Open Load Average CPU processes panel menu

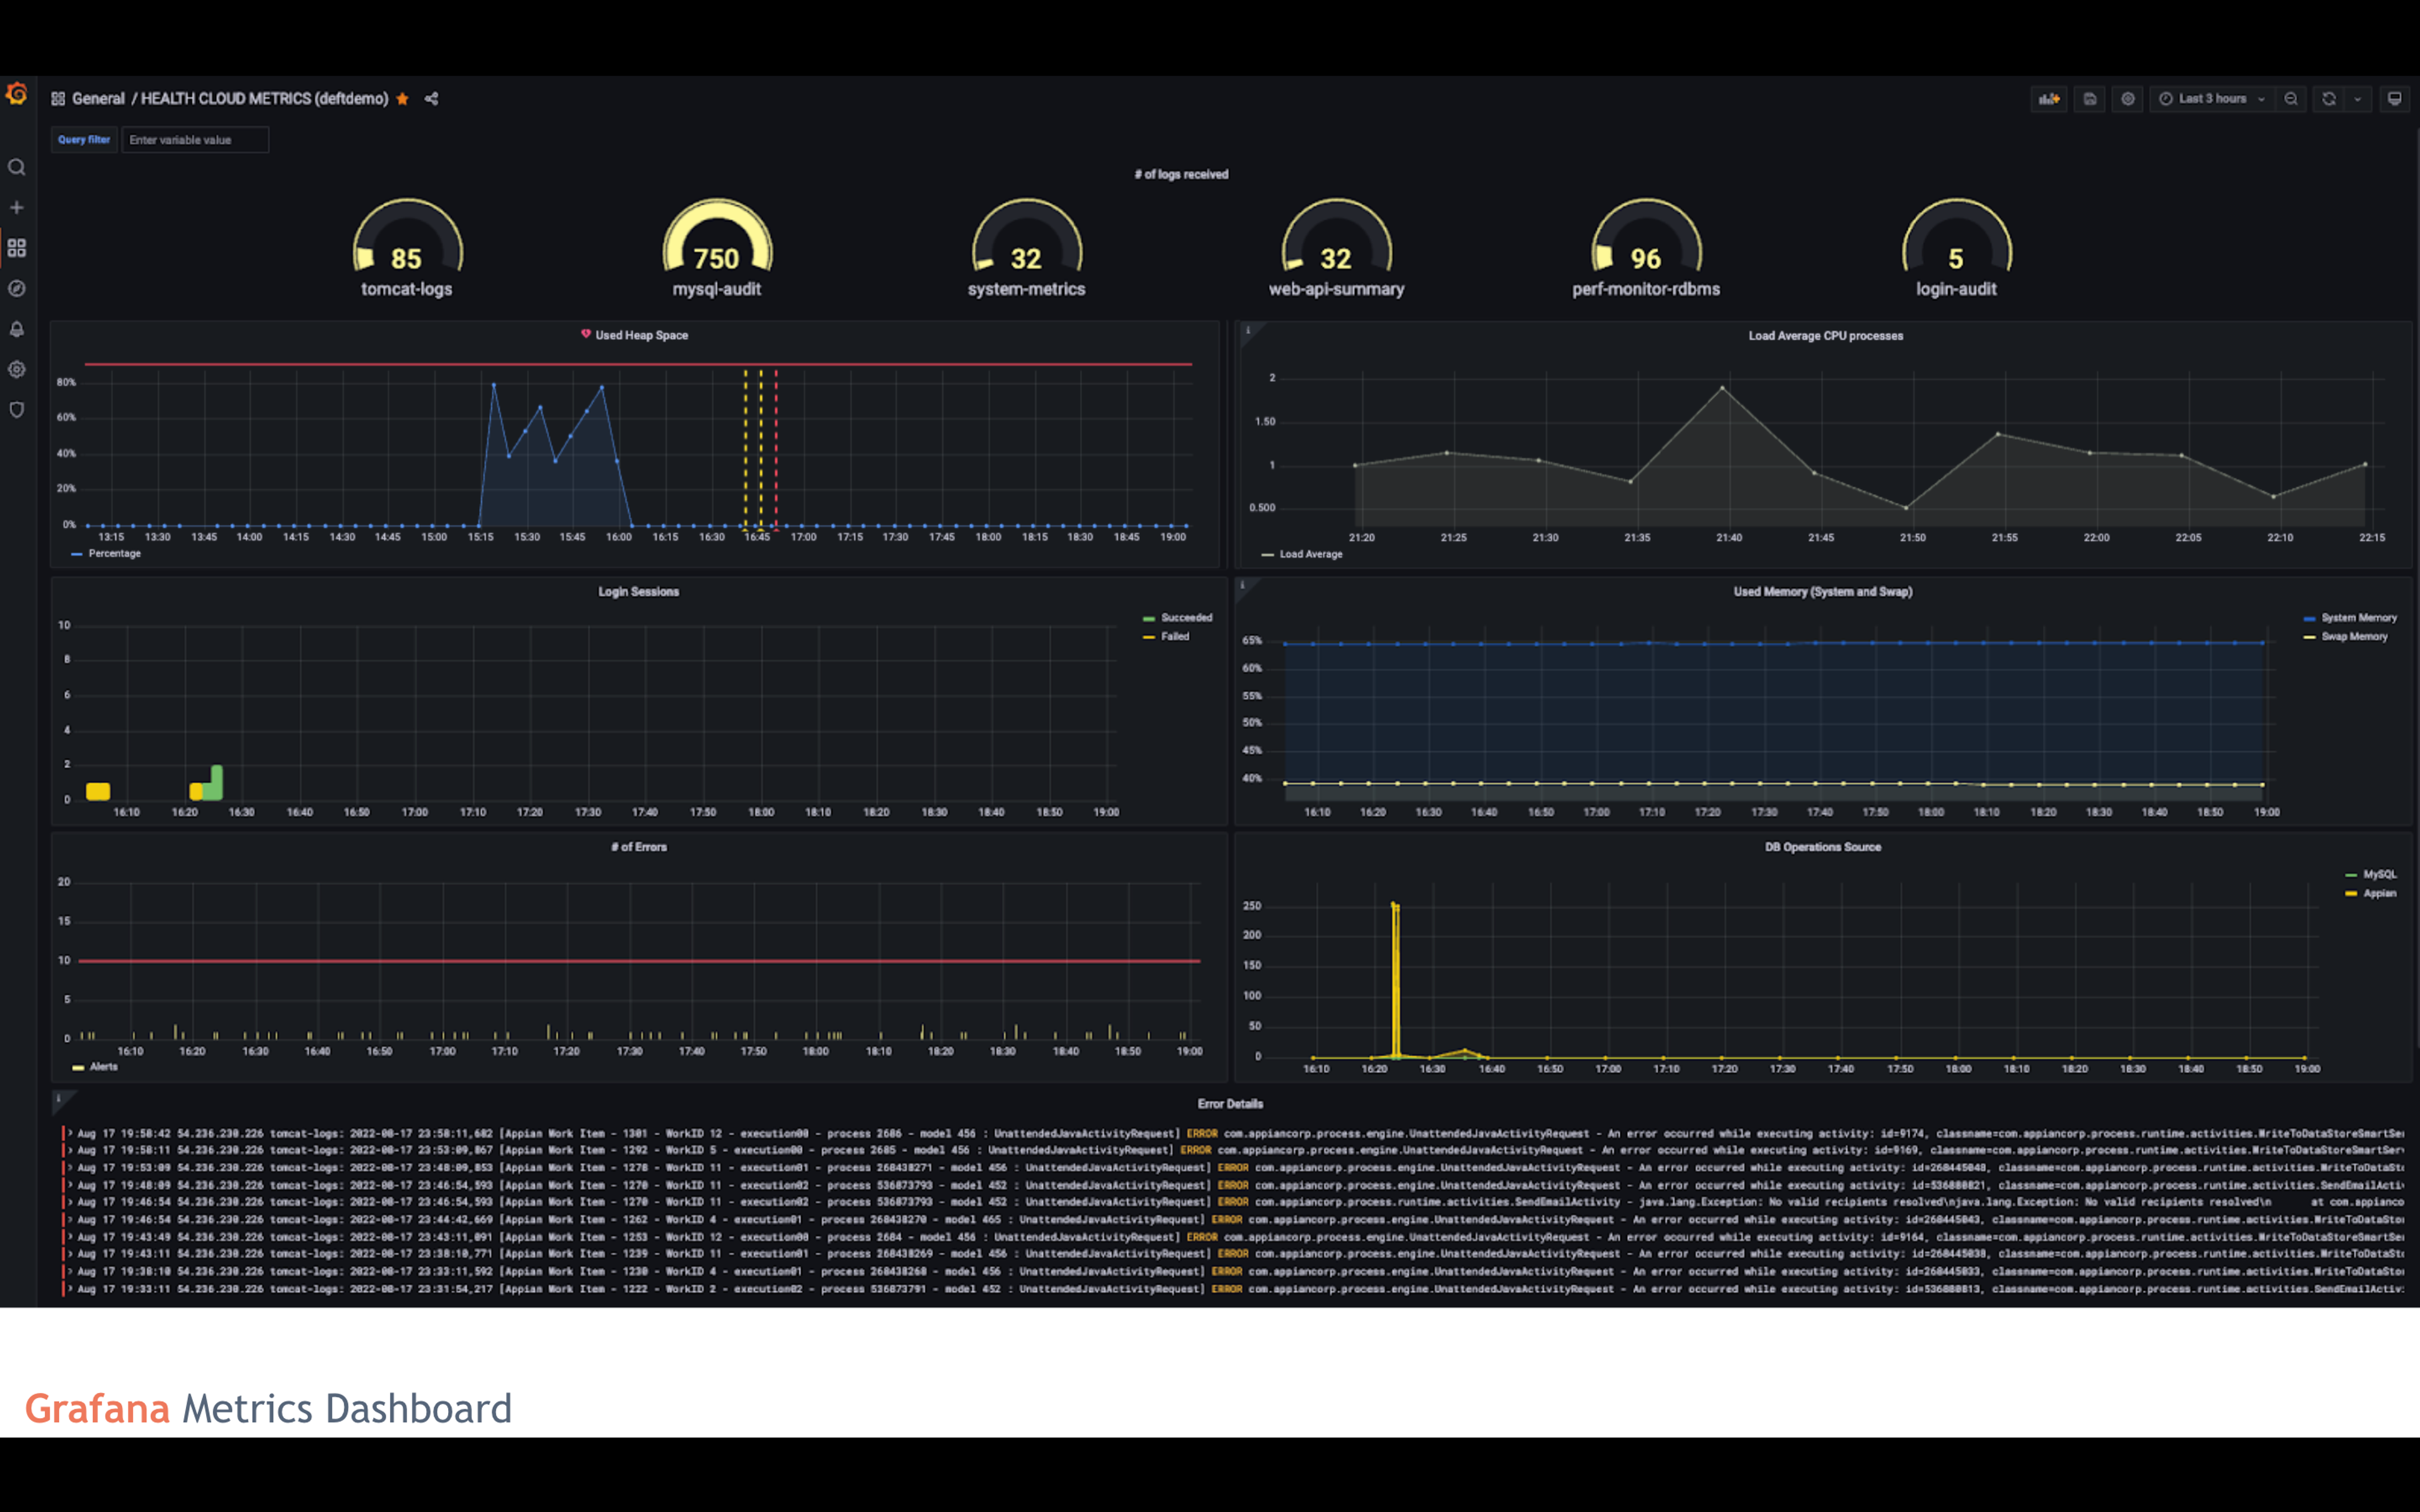[1825, 336]
